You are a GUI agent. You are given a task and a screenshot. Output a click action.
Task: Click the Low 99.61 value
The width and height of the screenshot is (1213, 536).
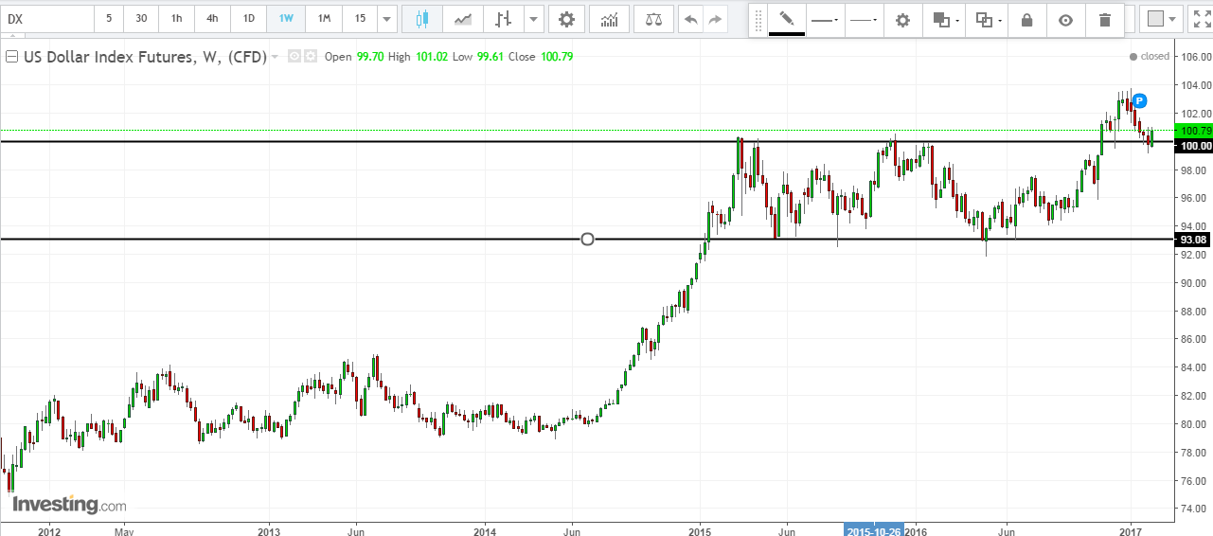pos(490,57)
